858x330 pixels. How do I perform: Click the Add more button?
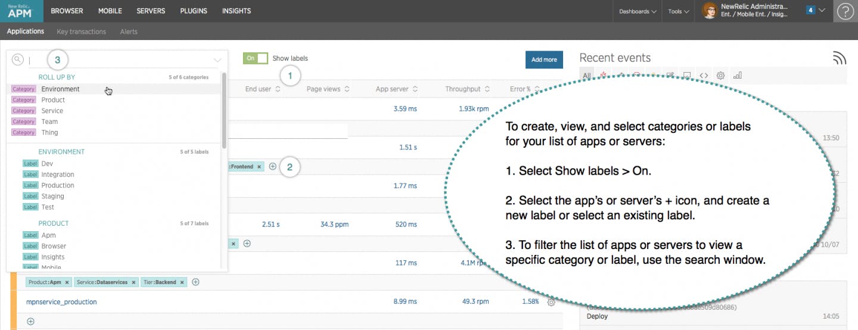click(544, 60)
